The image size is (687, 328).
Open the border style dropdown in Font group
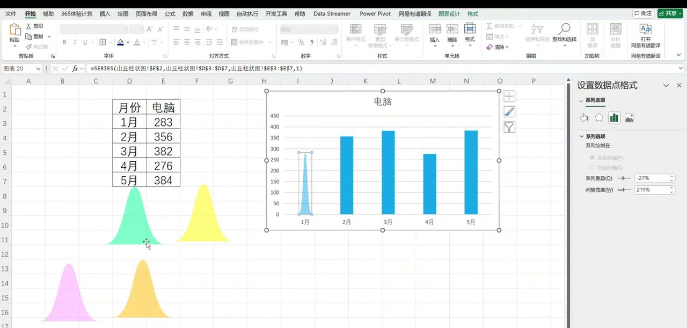(x=111, y=42)
